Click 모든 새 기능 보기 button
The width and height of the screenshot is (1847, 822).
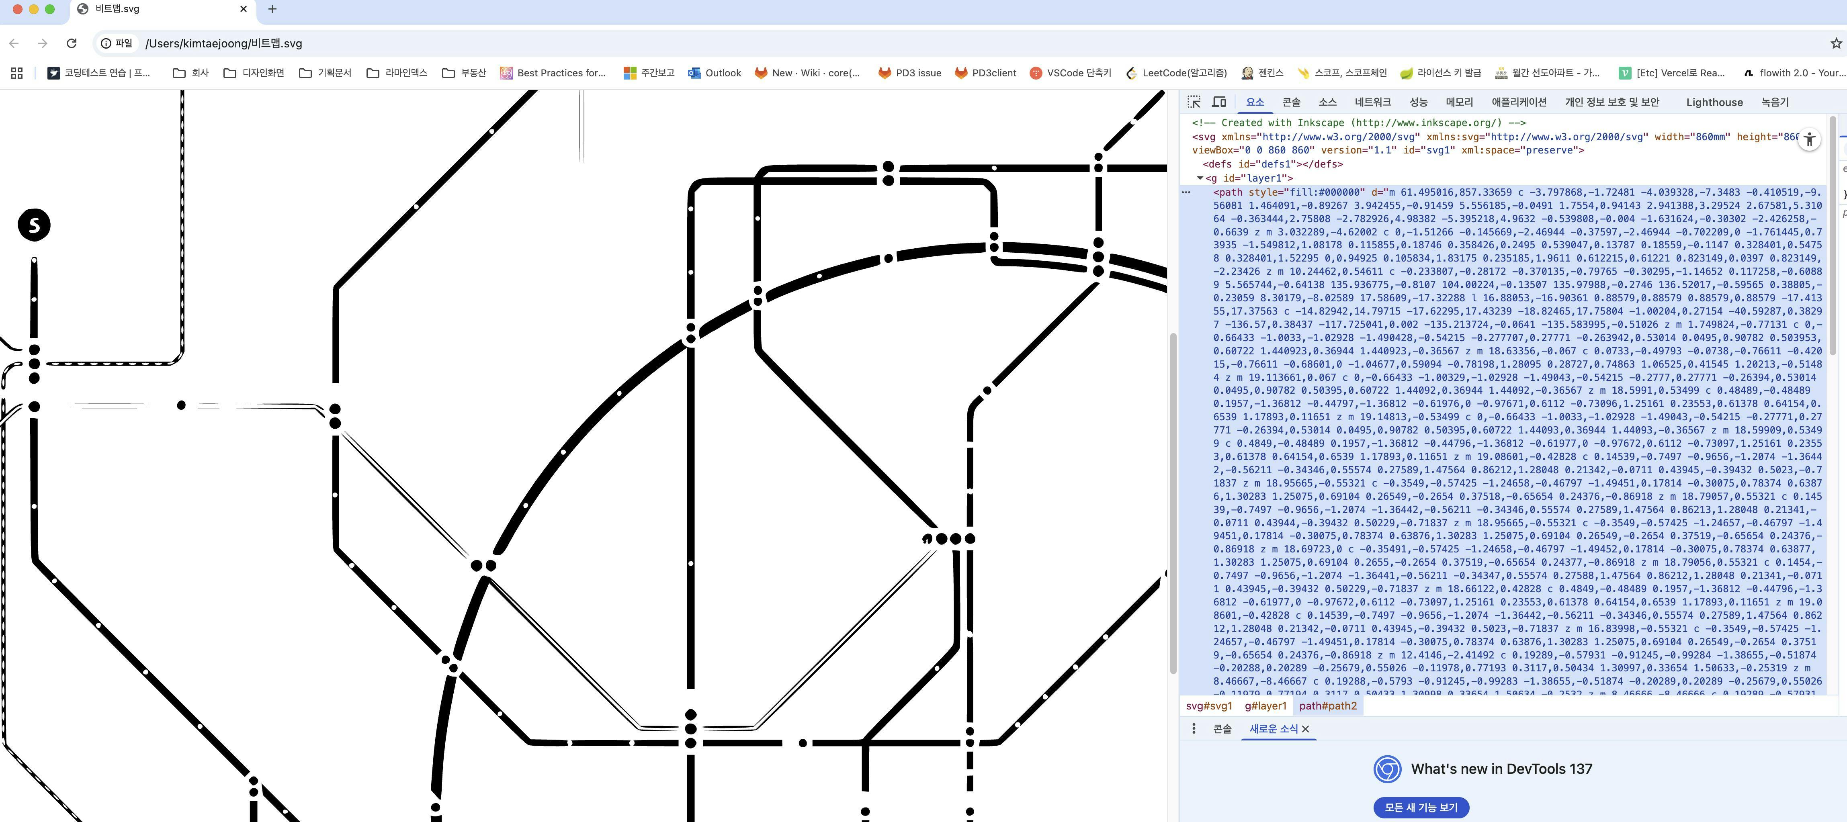click(1421, 808)
